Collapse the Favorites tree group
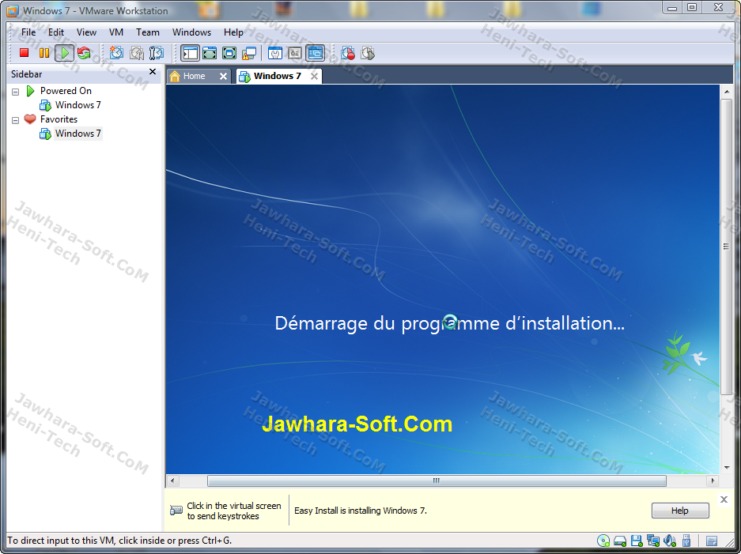This screenshot has height=554, width=741. coord(16,120)
